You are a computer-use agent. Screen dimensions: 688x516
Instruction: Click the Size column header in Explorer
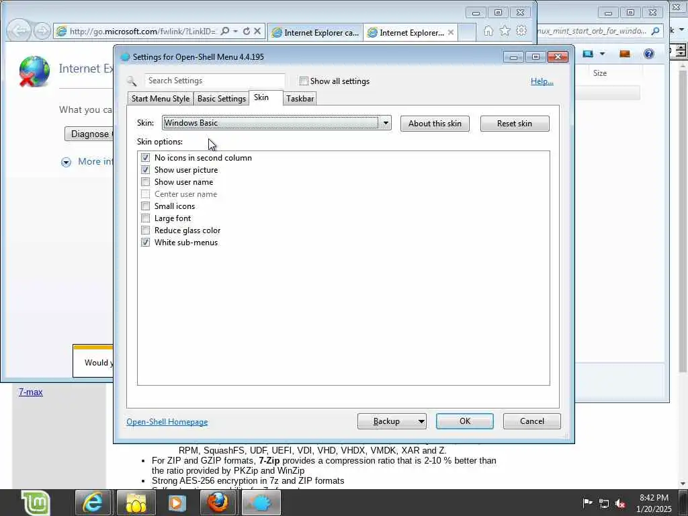coord(600,73)
